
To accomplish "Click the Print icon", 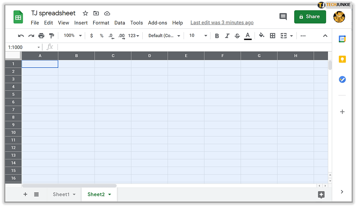I will 41,36.
